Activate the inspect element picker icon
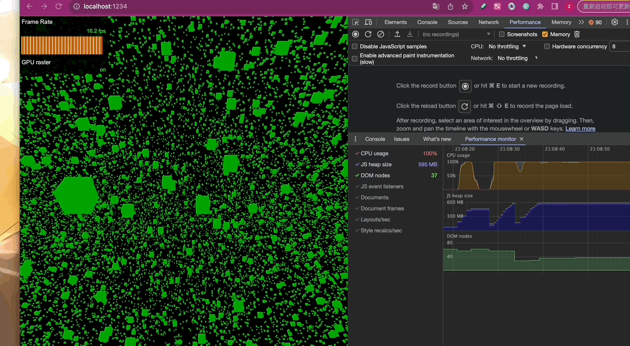630x346 pixels. (x=355, y=22)
